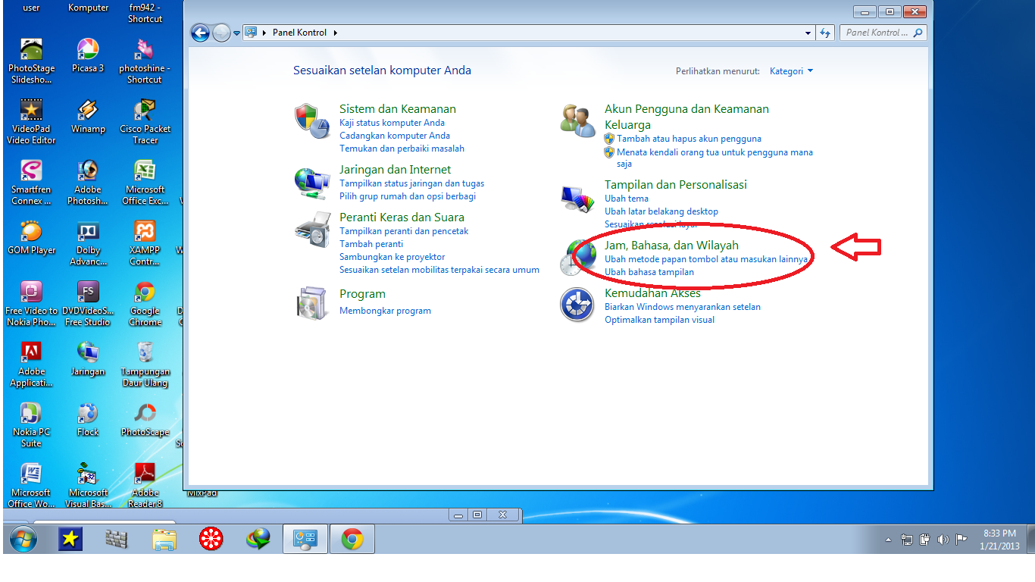
Task: Click the Akun Pengguna people icon
Action: [578, 120]
